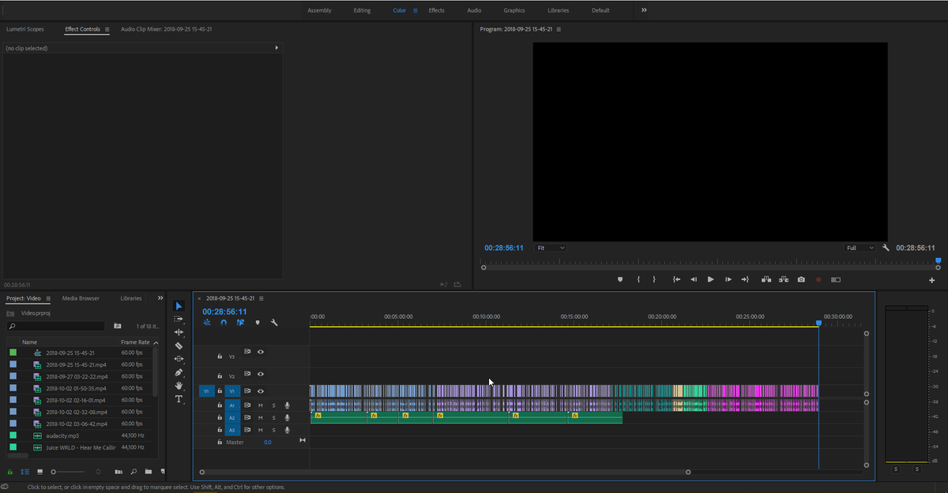Click the Program monitor wrench settings icon
Image resolution: width=948 pixels, height=493 pixels.
click(x=886, y=248)
